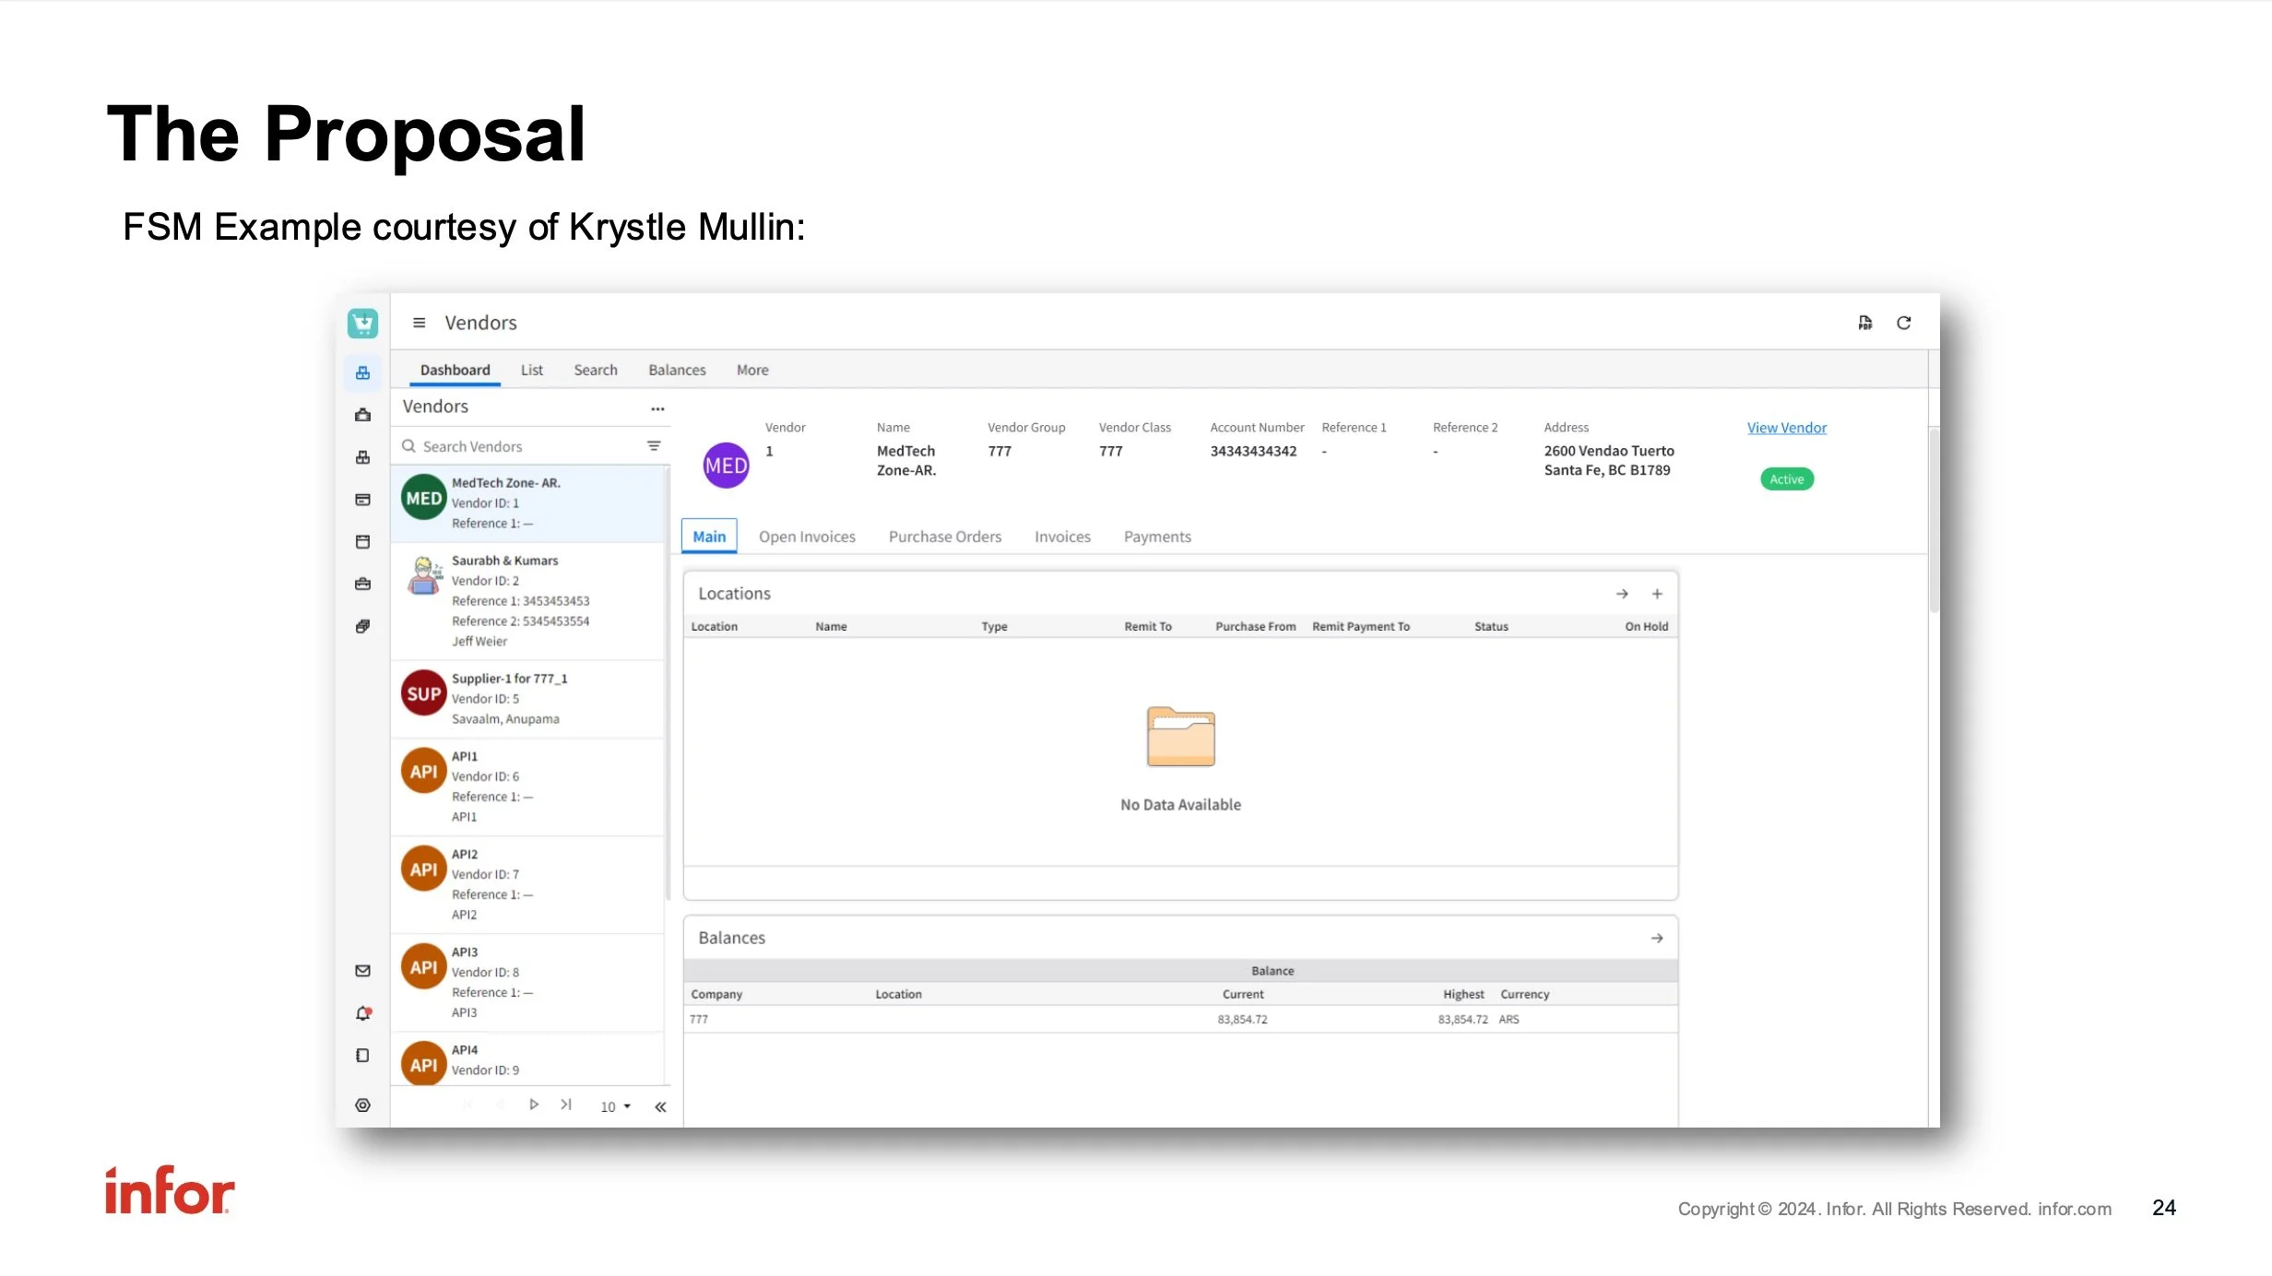
Task: Click the next page play arrow
Action: (533, 1105)
